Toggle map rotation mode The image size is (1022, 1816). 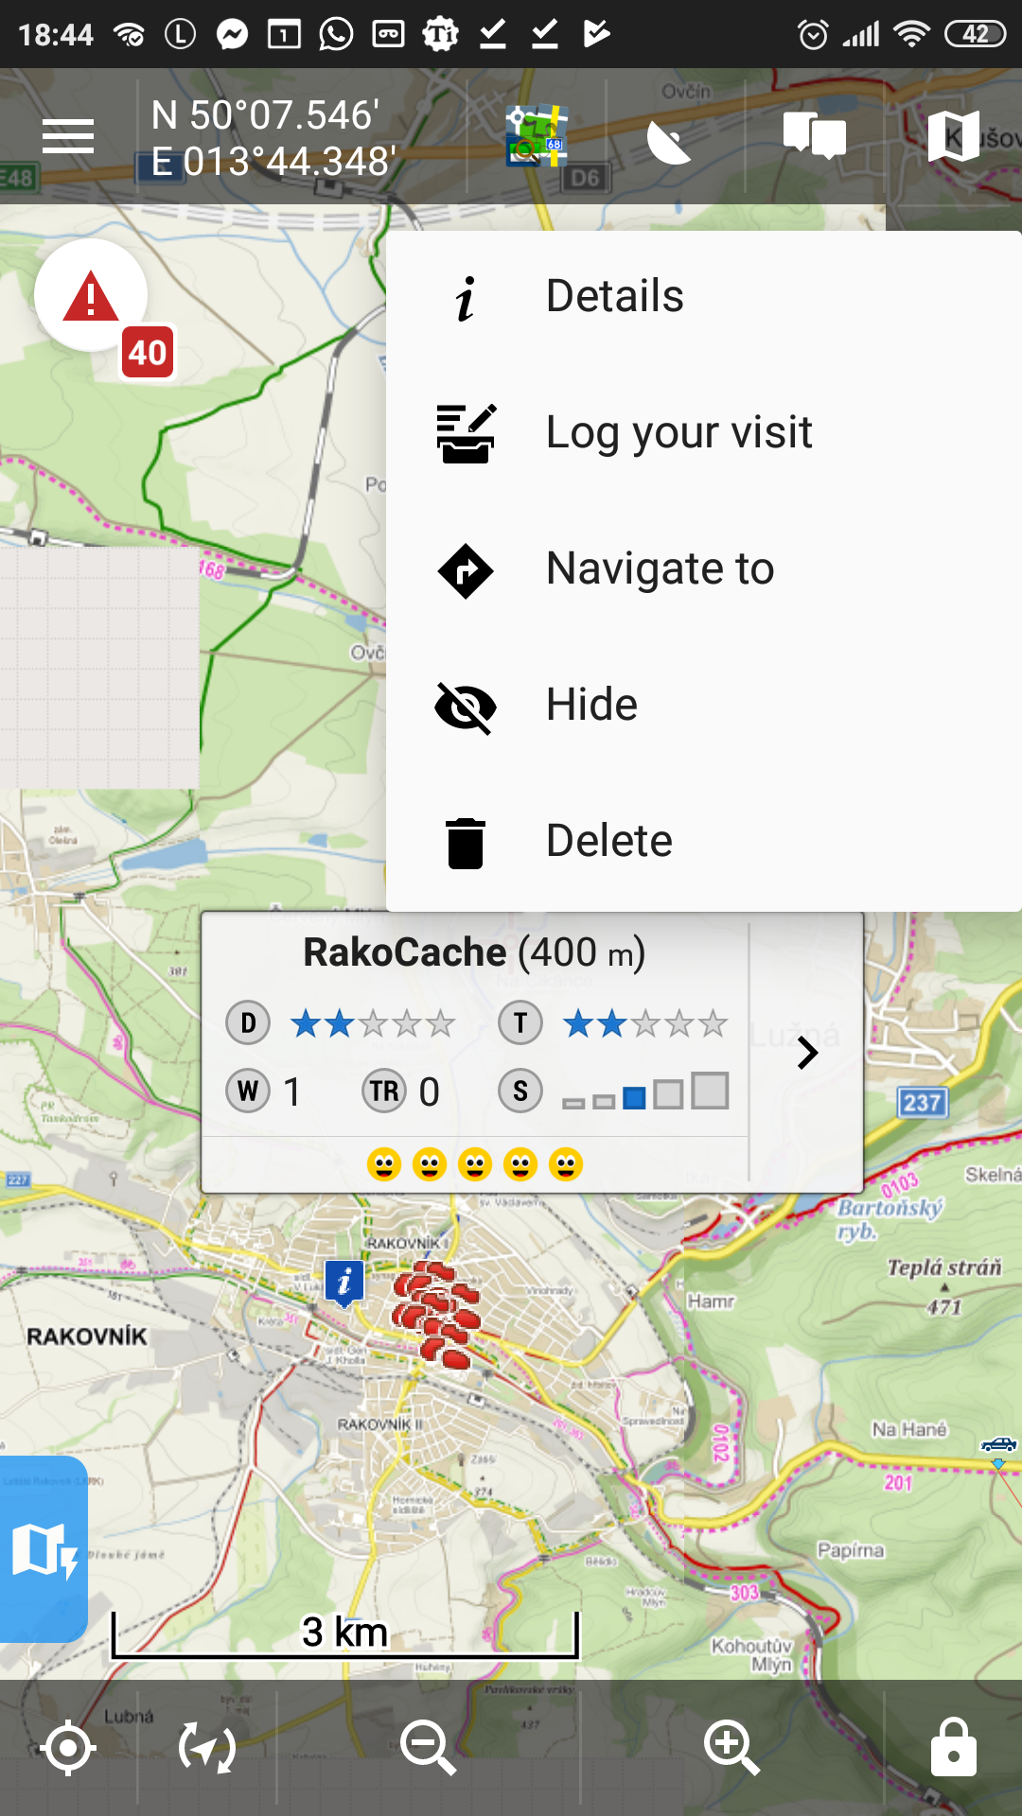(207, 1748)
